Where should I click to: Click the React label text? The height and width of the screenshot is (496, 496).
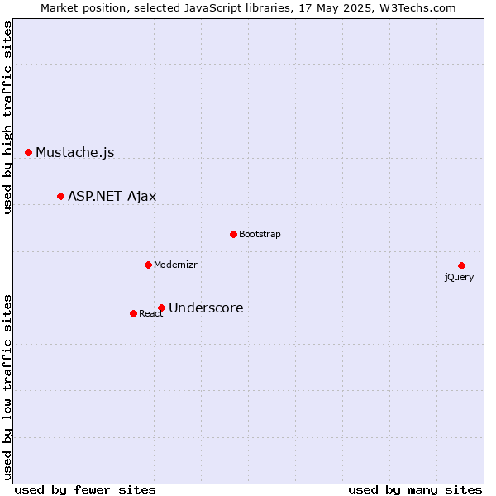coord(151,314)
